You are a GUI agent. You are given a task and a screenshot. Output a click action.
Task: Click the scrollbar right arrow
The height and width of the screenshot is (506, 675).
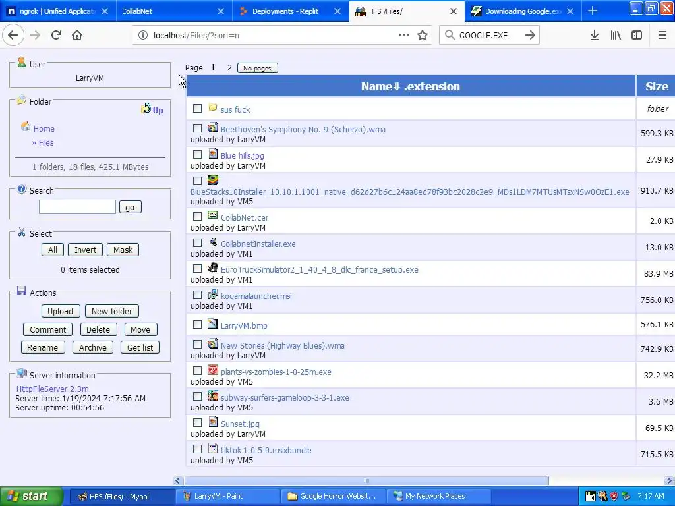click(670, 480)
